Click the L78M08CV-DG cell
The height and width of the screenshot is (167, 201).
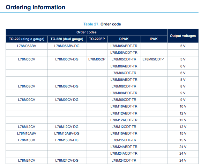coord(67,87)
